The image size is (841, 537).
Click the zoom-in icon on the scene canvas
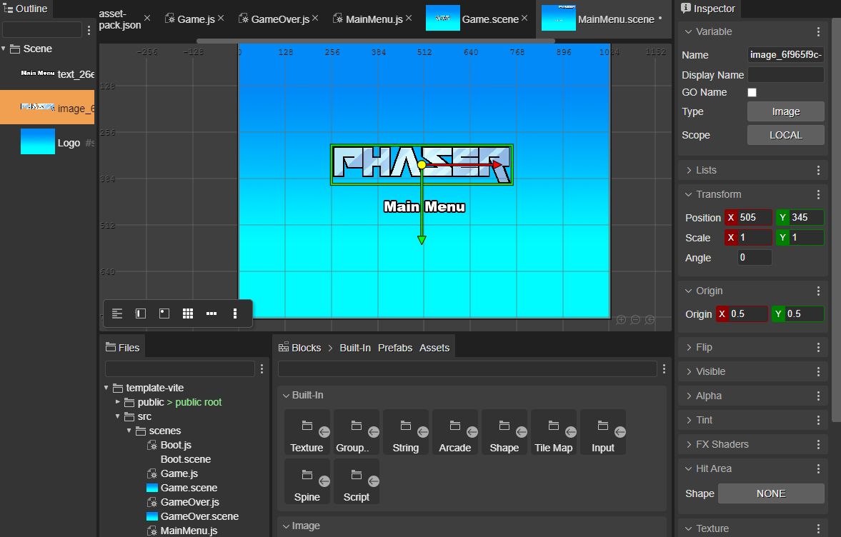click(621, 320)
